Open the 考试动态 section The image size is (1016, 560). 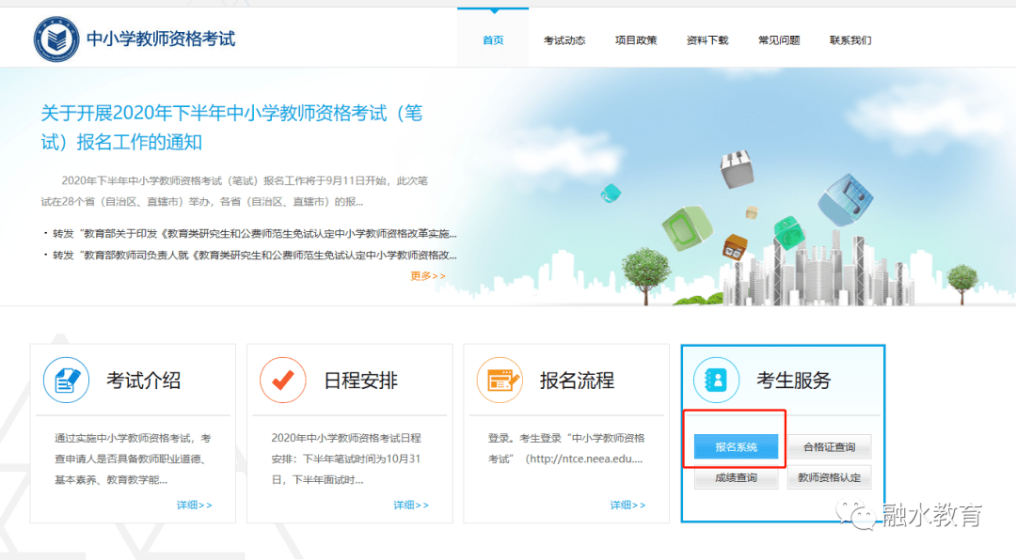pos(564,39)
